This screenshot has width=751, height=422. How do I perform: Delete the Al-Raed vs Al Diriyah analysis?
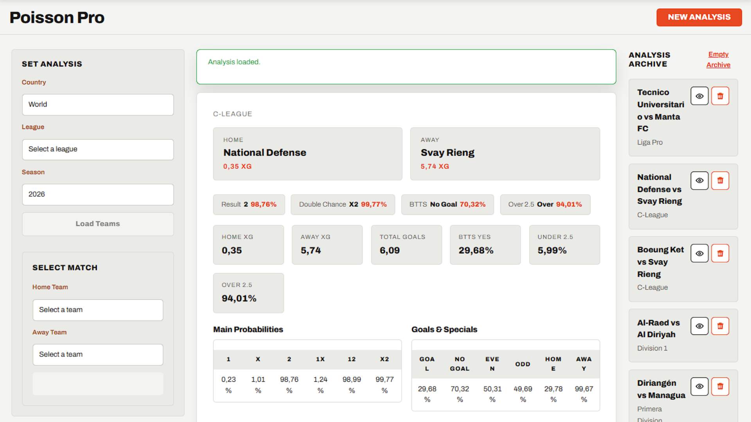pos(720,326)
